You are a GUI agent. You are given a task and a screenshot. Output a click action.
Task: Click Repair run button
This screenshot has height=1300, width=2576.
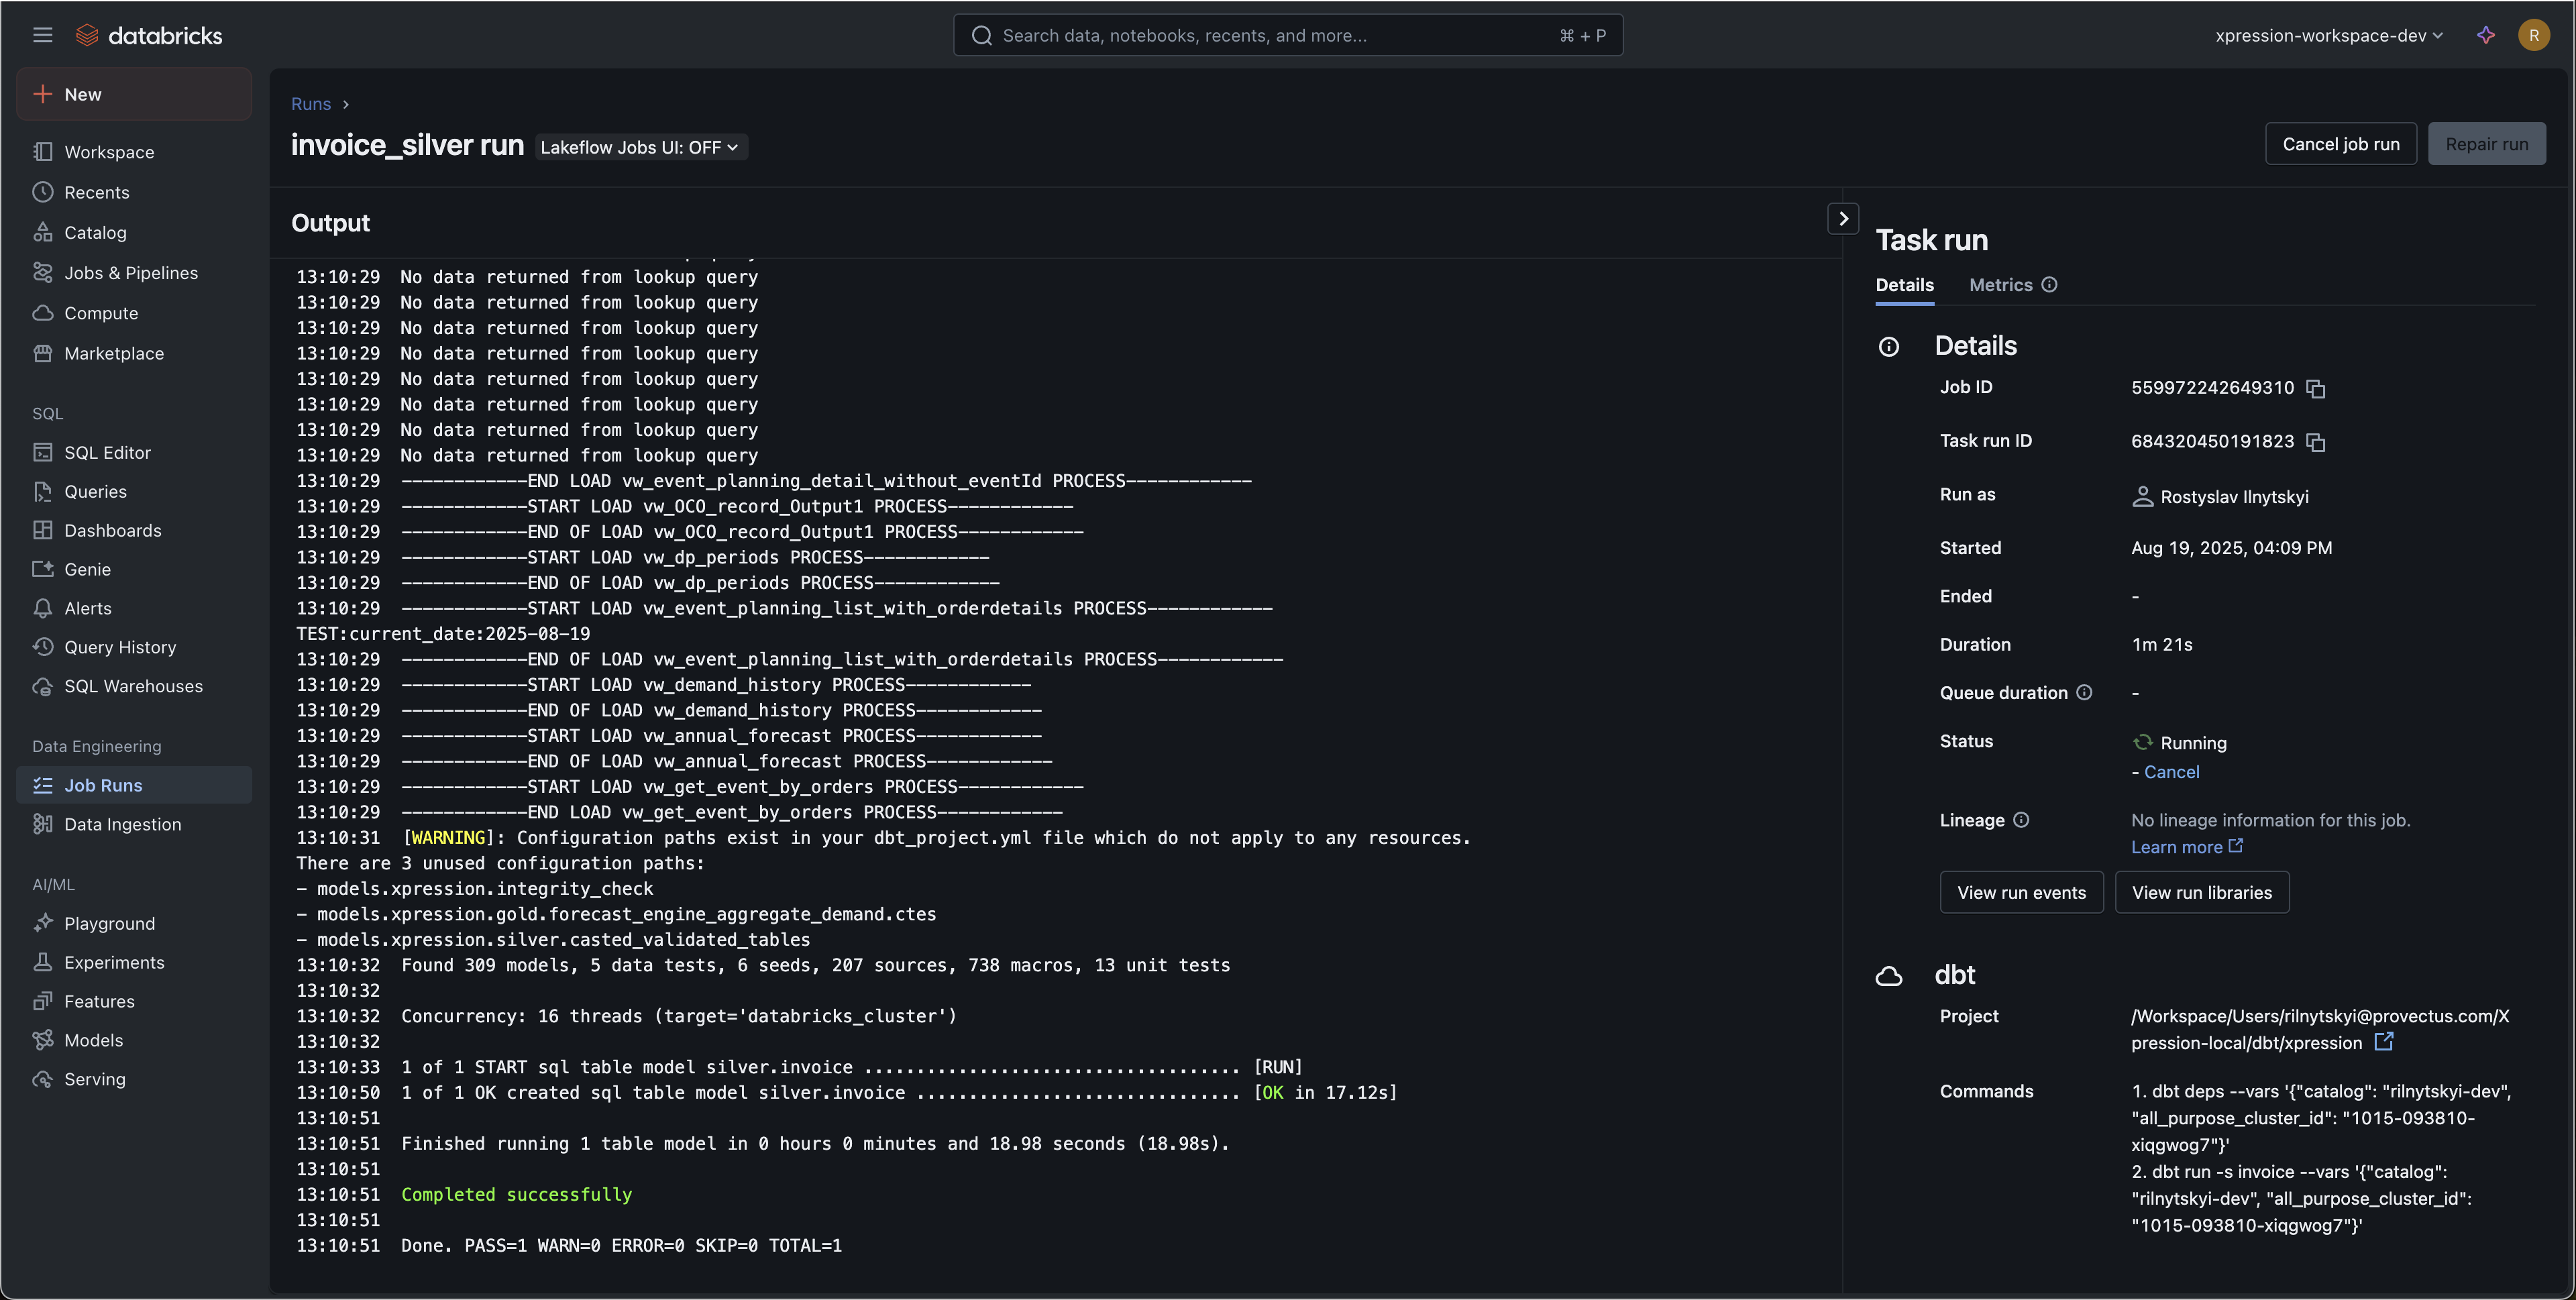[2486, 144]
